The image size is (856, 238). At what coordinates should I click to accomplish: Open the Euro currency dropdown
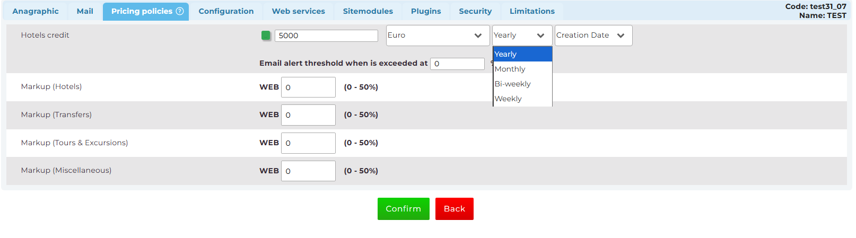[438, 36]
